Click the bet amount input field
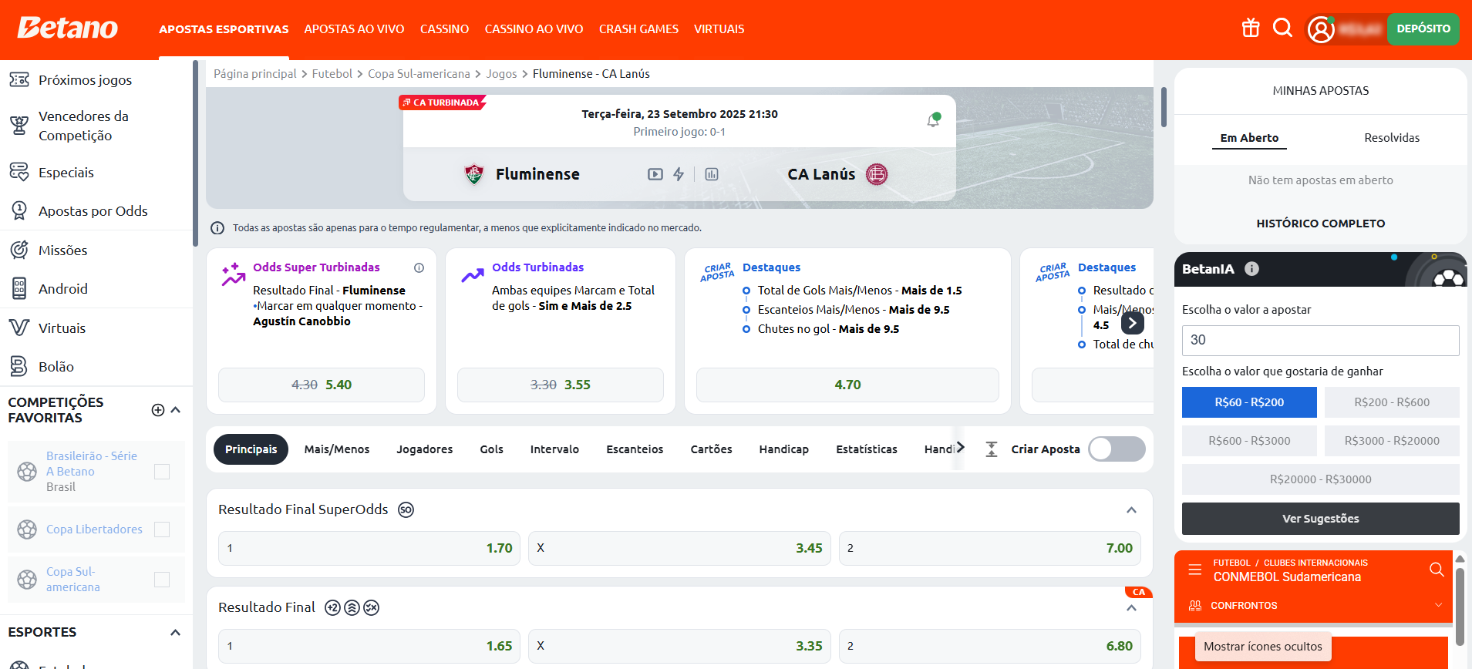Viewport: 1472px width, 669px height. click(x=1320, y=340)
